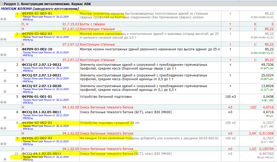Click formula '4,58 / 100'
The height and width of the screenshot is (162, 277).
pyautogui.click(x=267, y=100)
